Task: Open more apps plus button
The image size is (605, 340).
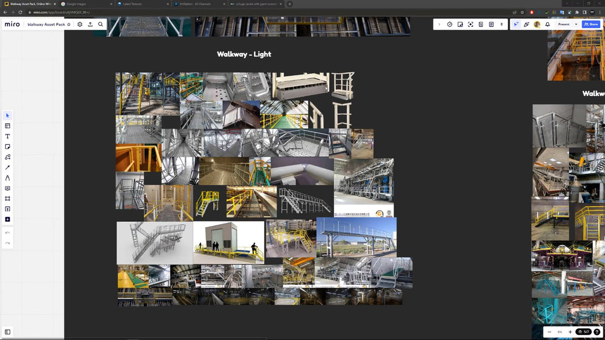Action: point(7,219)
